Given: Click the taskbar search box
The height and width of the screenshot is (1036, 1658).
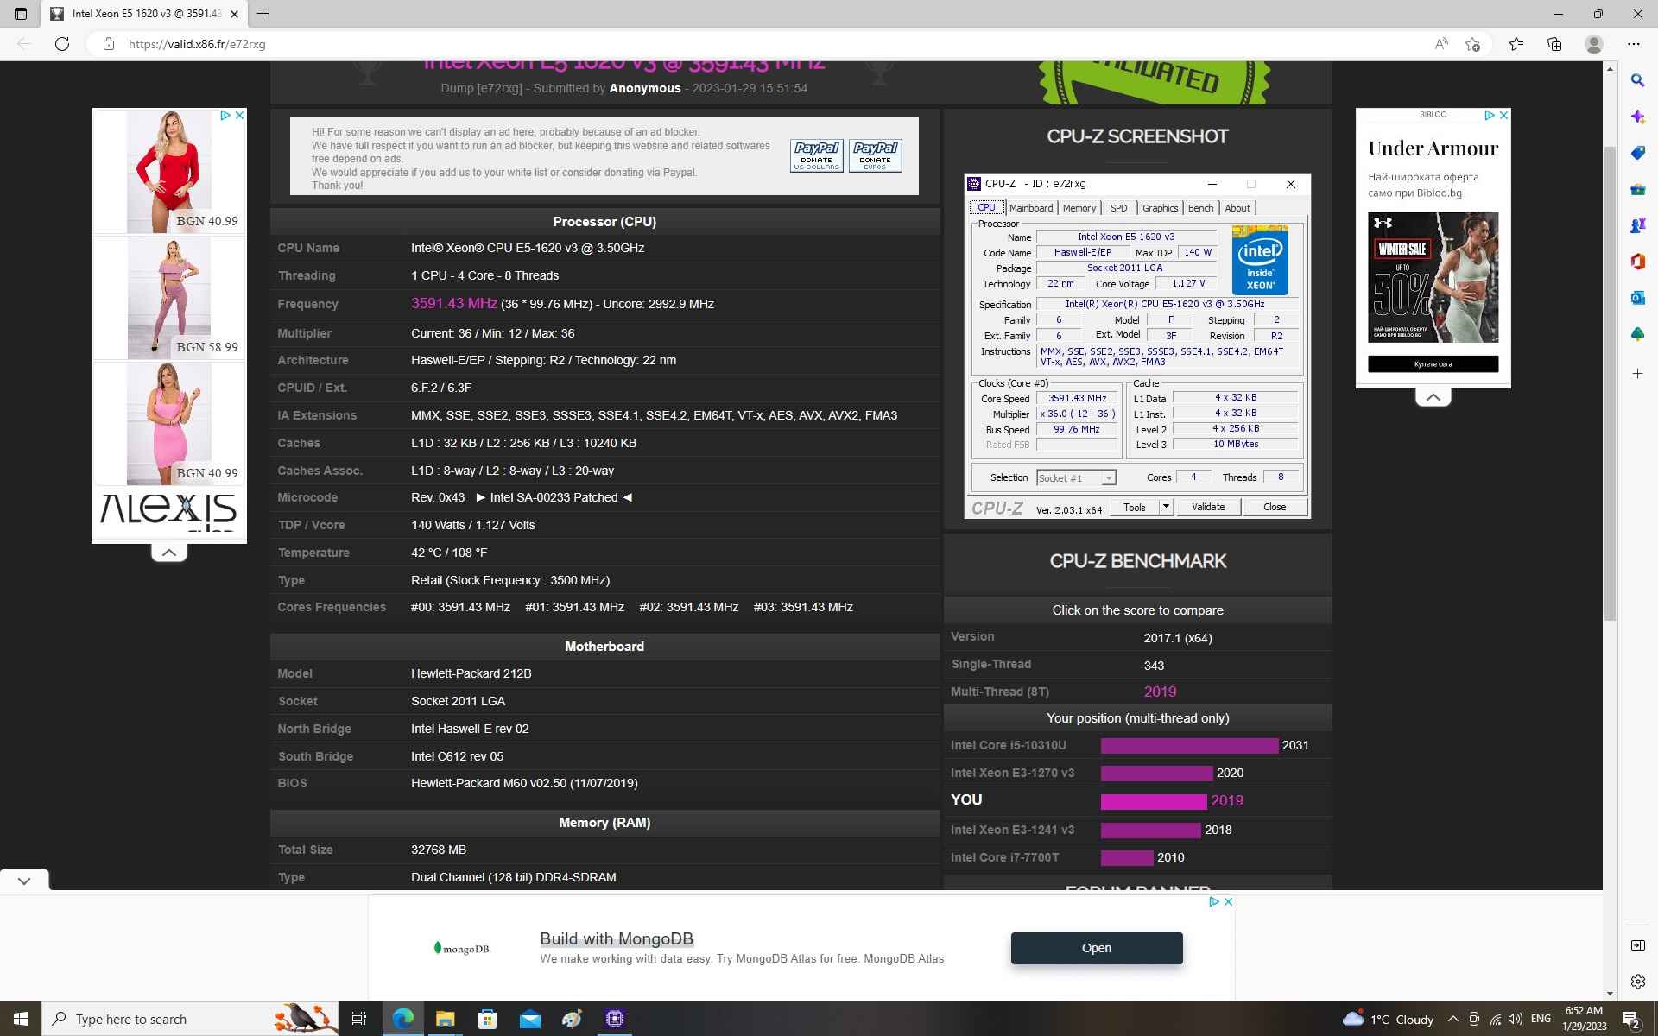Looking at the screenshot, I should click(190, 1019).
